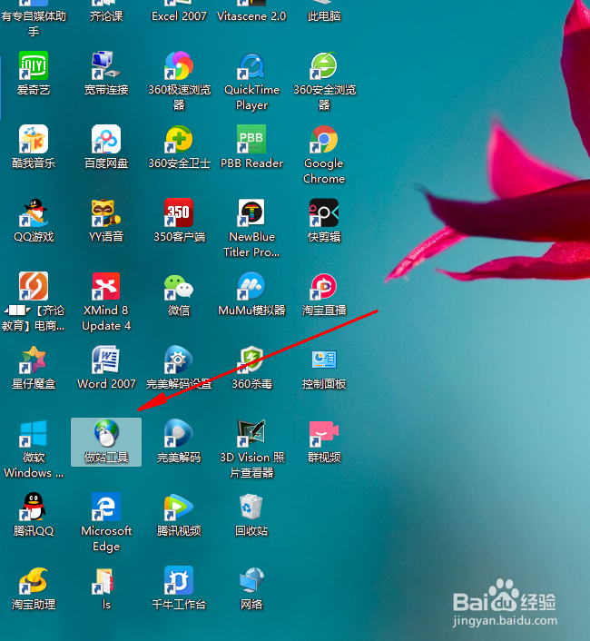This screenshot has width=590, height=641.
Task: Open the 淘宝助理 shortcut
Action: click(x=34, y=580)
